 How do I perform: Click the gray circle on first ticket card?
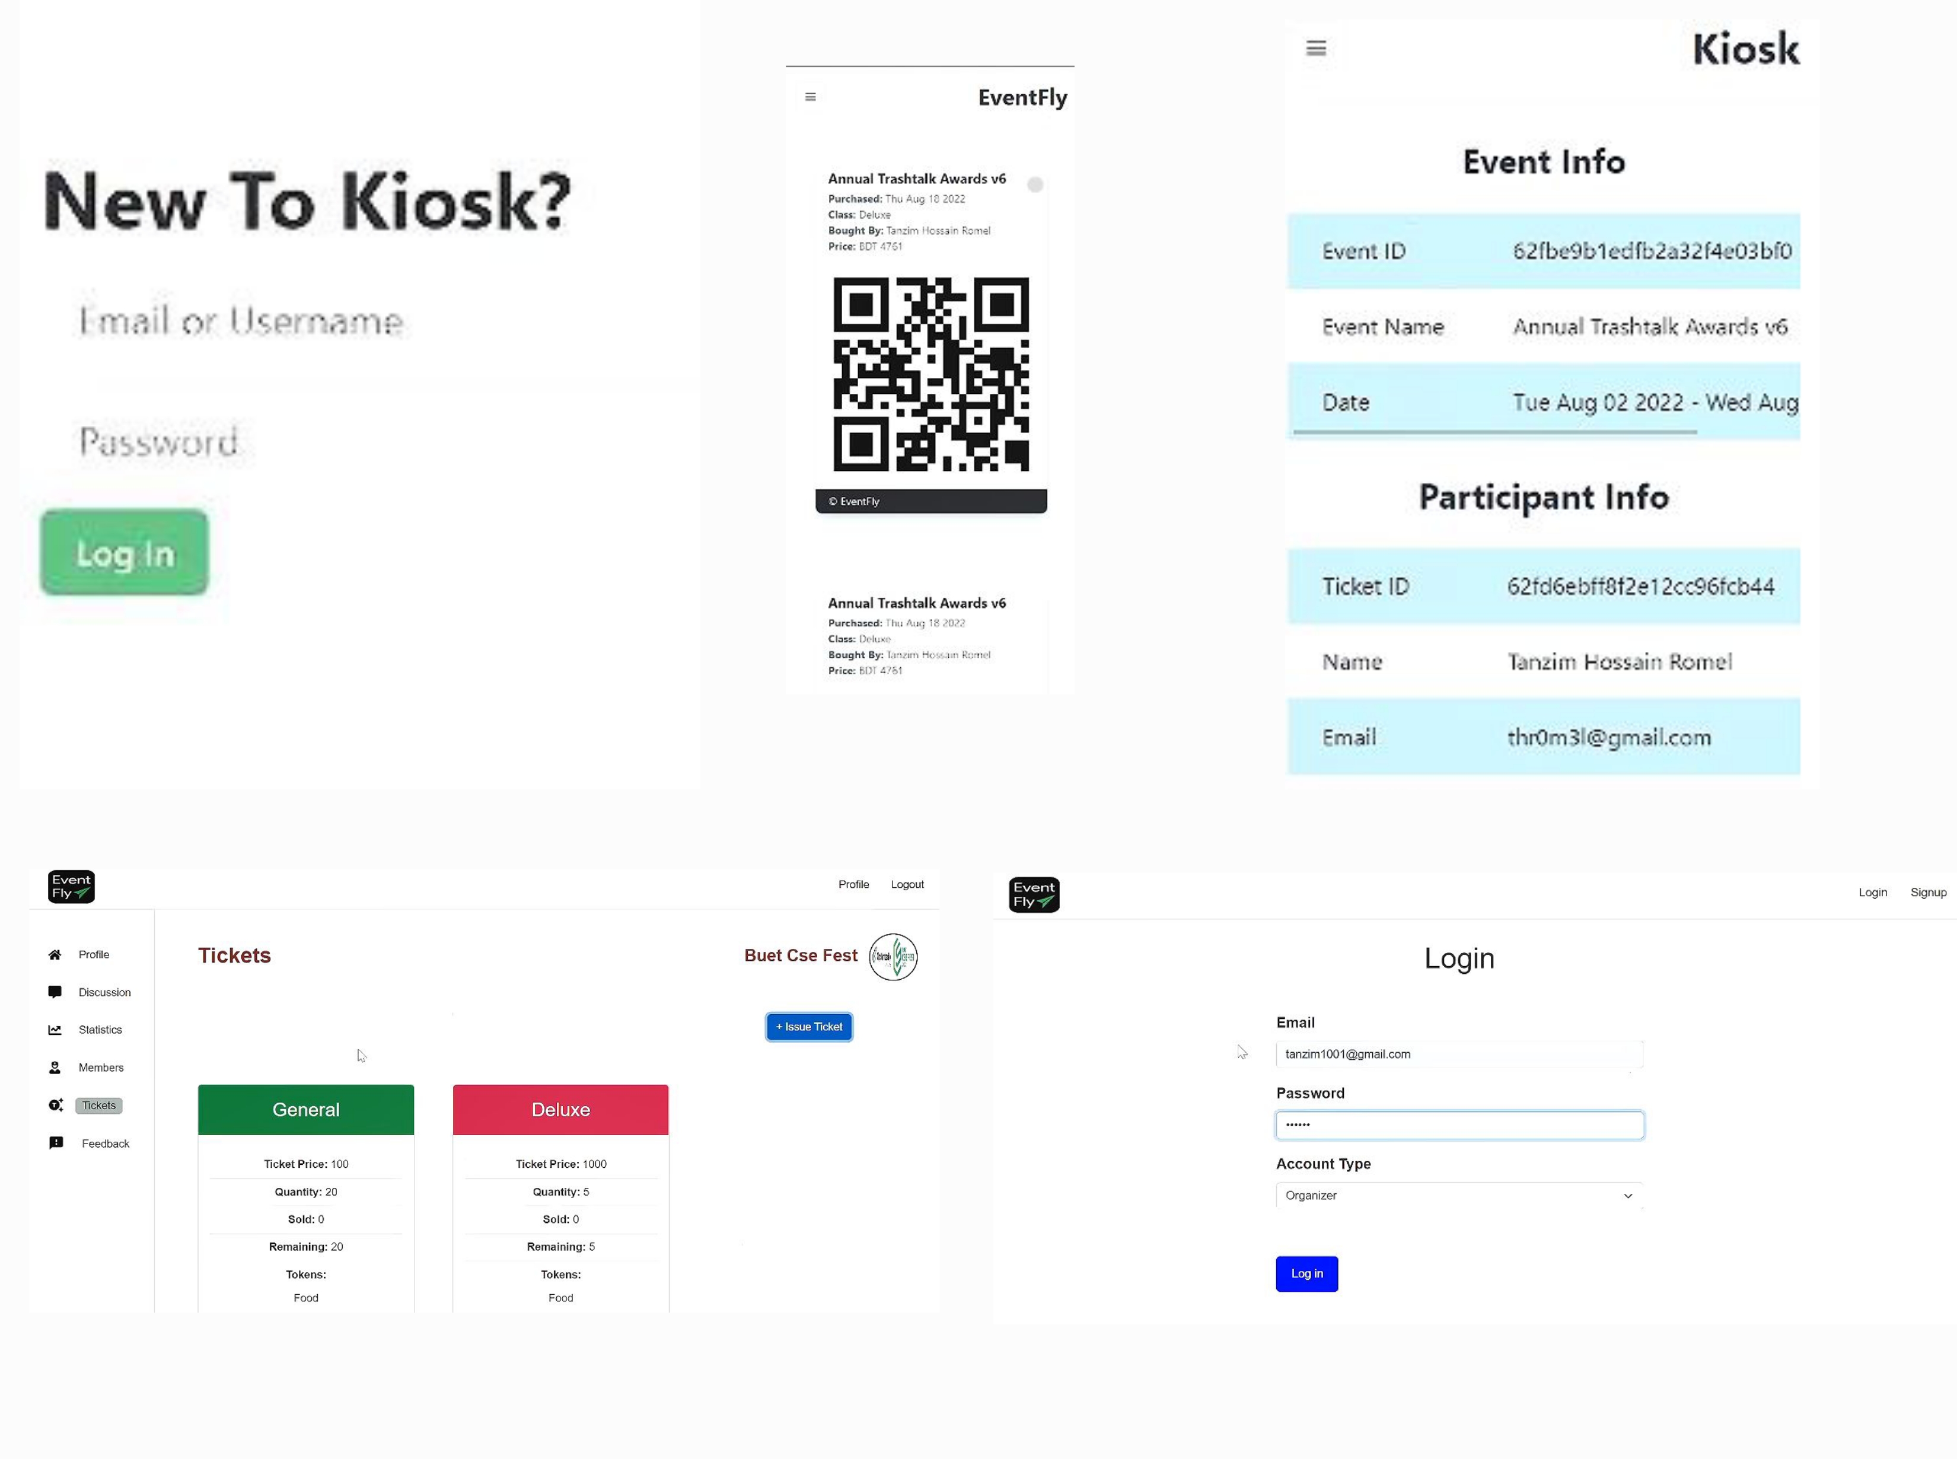(x=1035, y=184)
